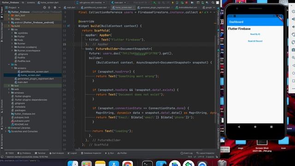Image resolution: width=295 pixels, height=166 pixels.
Task: Open Terminal from the Dock
Action: pos(147,164)
